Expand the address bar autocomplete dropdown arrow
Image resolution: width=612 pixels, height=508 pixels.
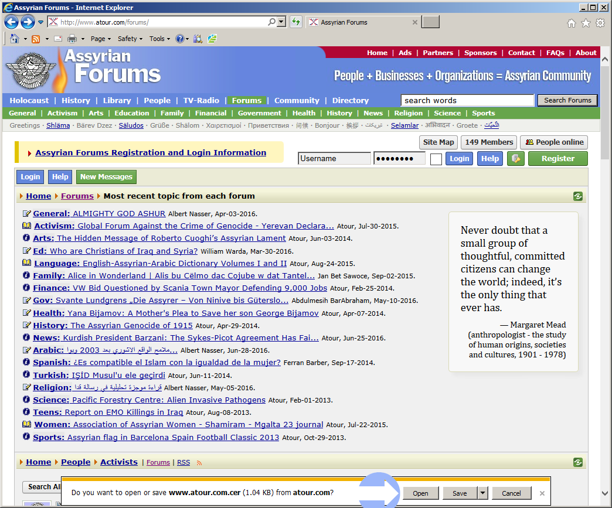point(281,22)
